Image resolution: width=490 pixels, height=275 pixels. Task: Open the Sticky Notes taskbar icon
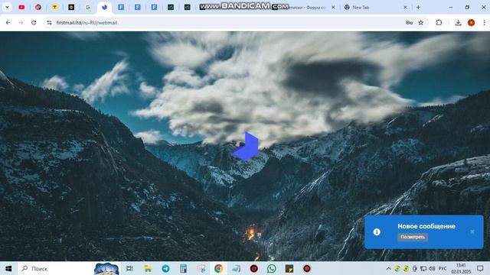click(289, 268)
